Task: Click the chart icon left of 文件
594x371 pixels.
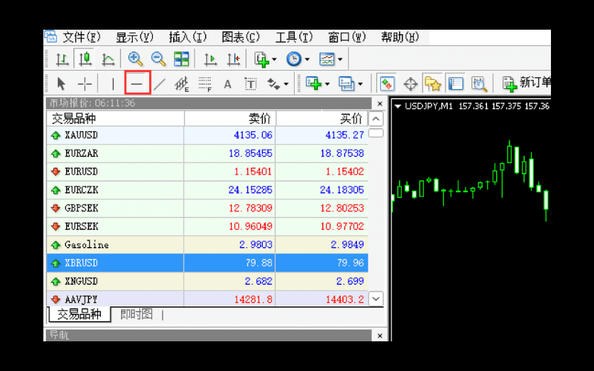Action: [x=50, y=36]
